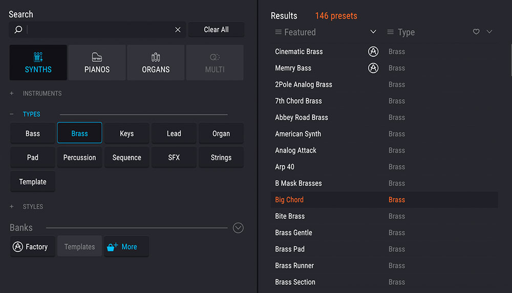Select the SYNTHS instrument category
The image size is (512, 293).
[x=38, y=63]
